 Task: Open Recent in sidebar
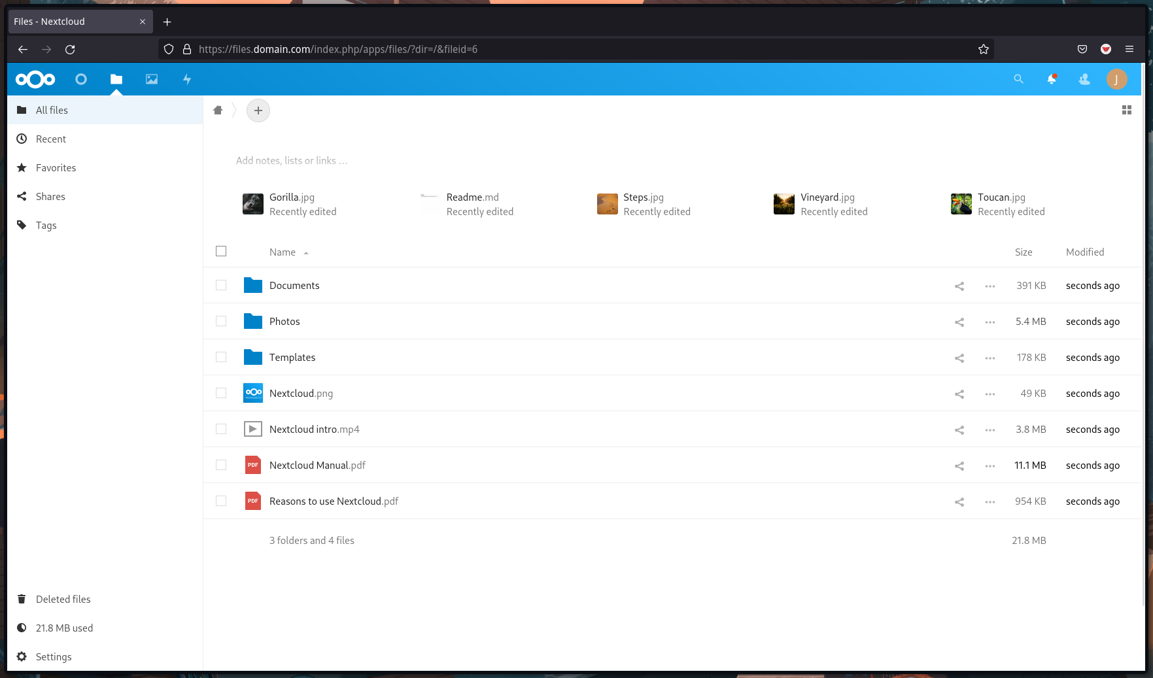(x=105, y=139)
